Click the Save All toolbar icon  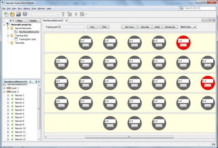25,14
